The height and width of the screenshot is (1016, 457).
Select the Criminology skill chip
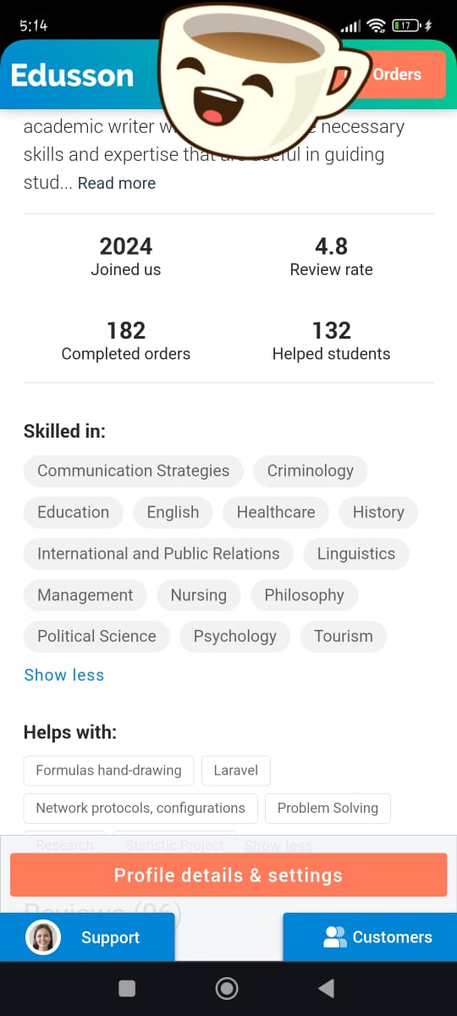click(x=311, y=471)
